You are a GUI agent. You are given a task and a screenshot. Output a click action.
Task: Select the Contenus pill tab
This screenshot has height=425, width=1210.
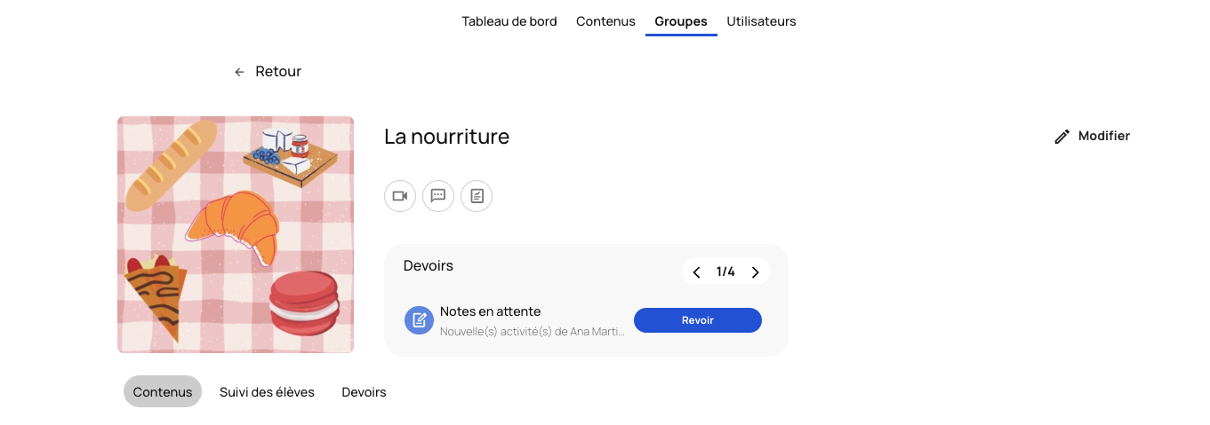pos(163,391)
